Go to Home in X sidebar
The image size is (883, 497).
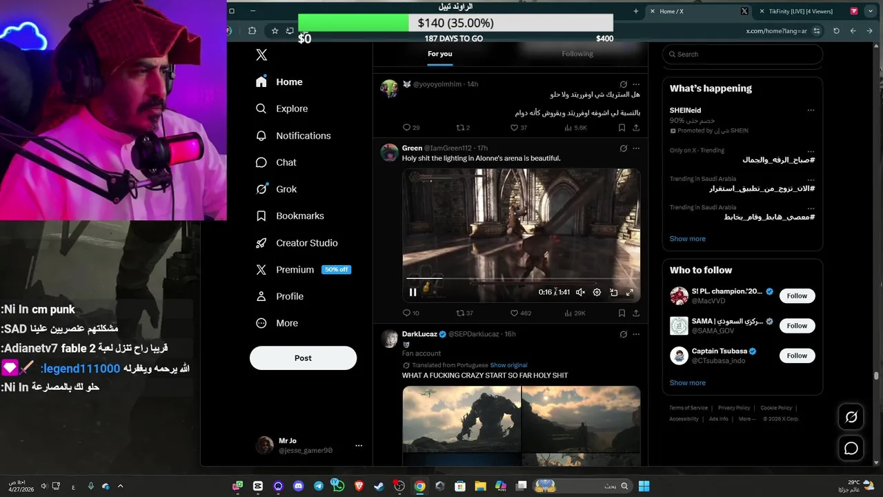click(x=279, y=81)
